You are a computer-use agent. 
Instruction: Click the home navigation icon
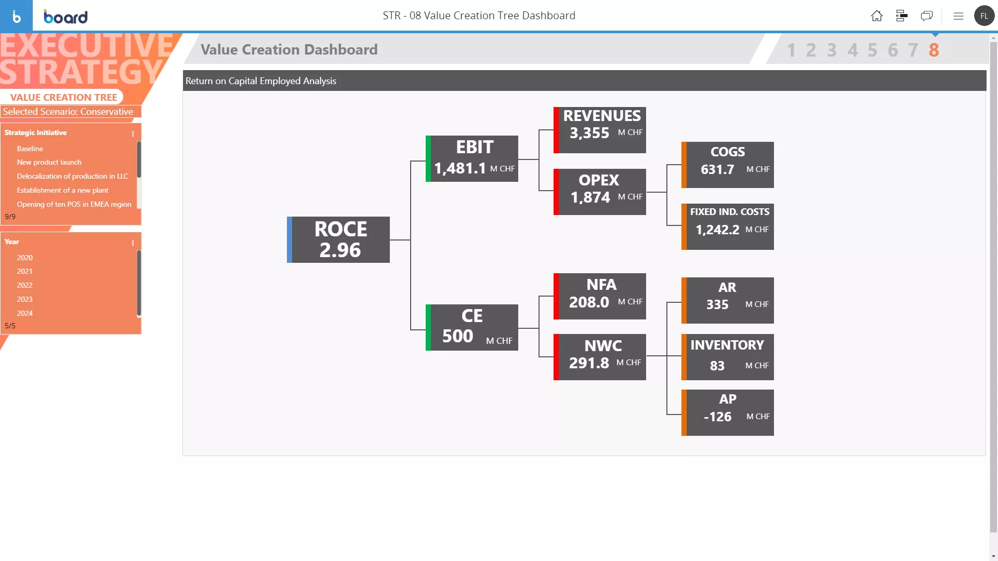click(x=877, y=16)
